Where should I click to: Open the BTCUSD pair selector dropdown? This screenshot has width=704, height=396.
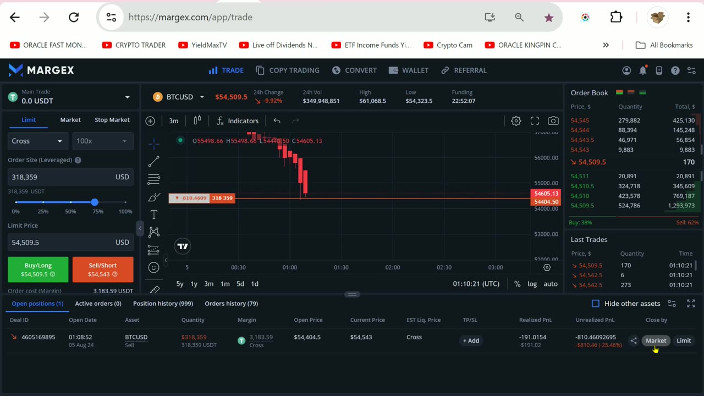coord(202,97)
